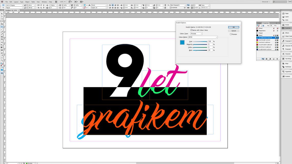Open the Paragraph panel in the dock
Image resolution: width=292 pixels, height=164 pixels.
tap(287, 49)
